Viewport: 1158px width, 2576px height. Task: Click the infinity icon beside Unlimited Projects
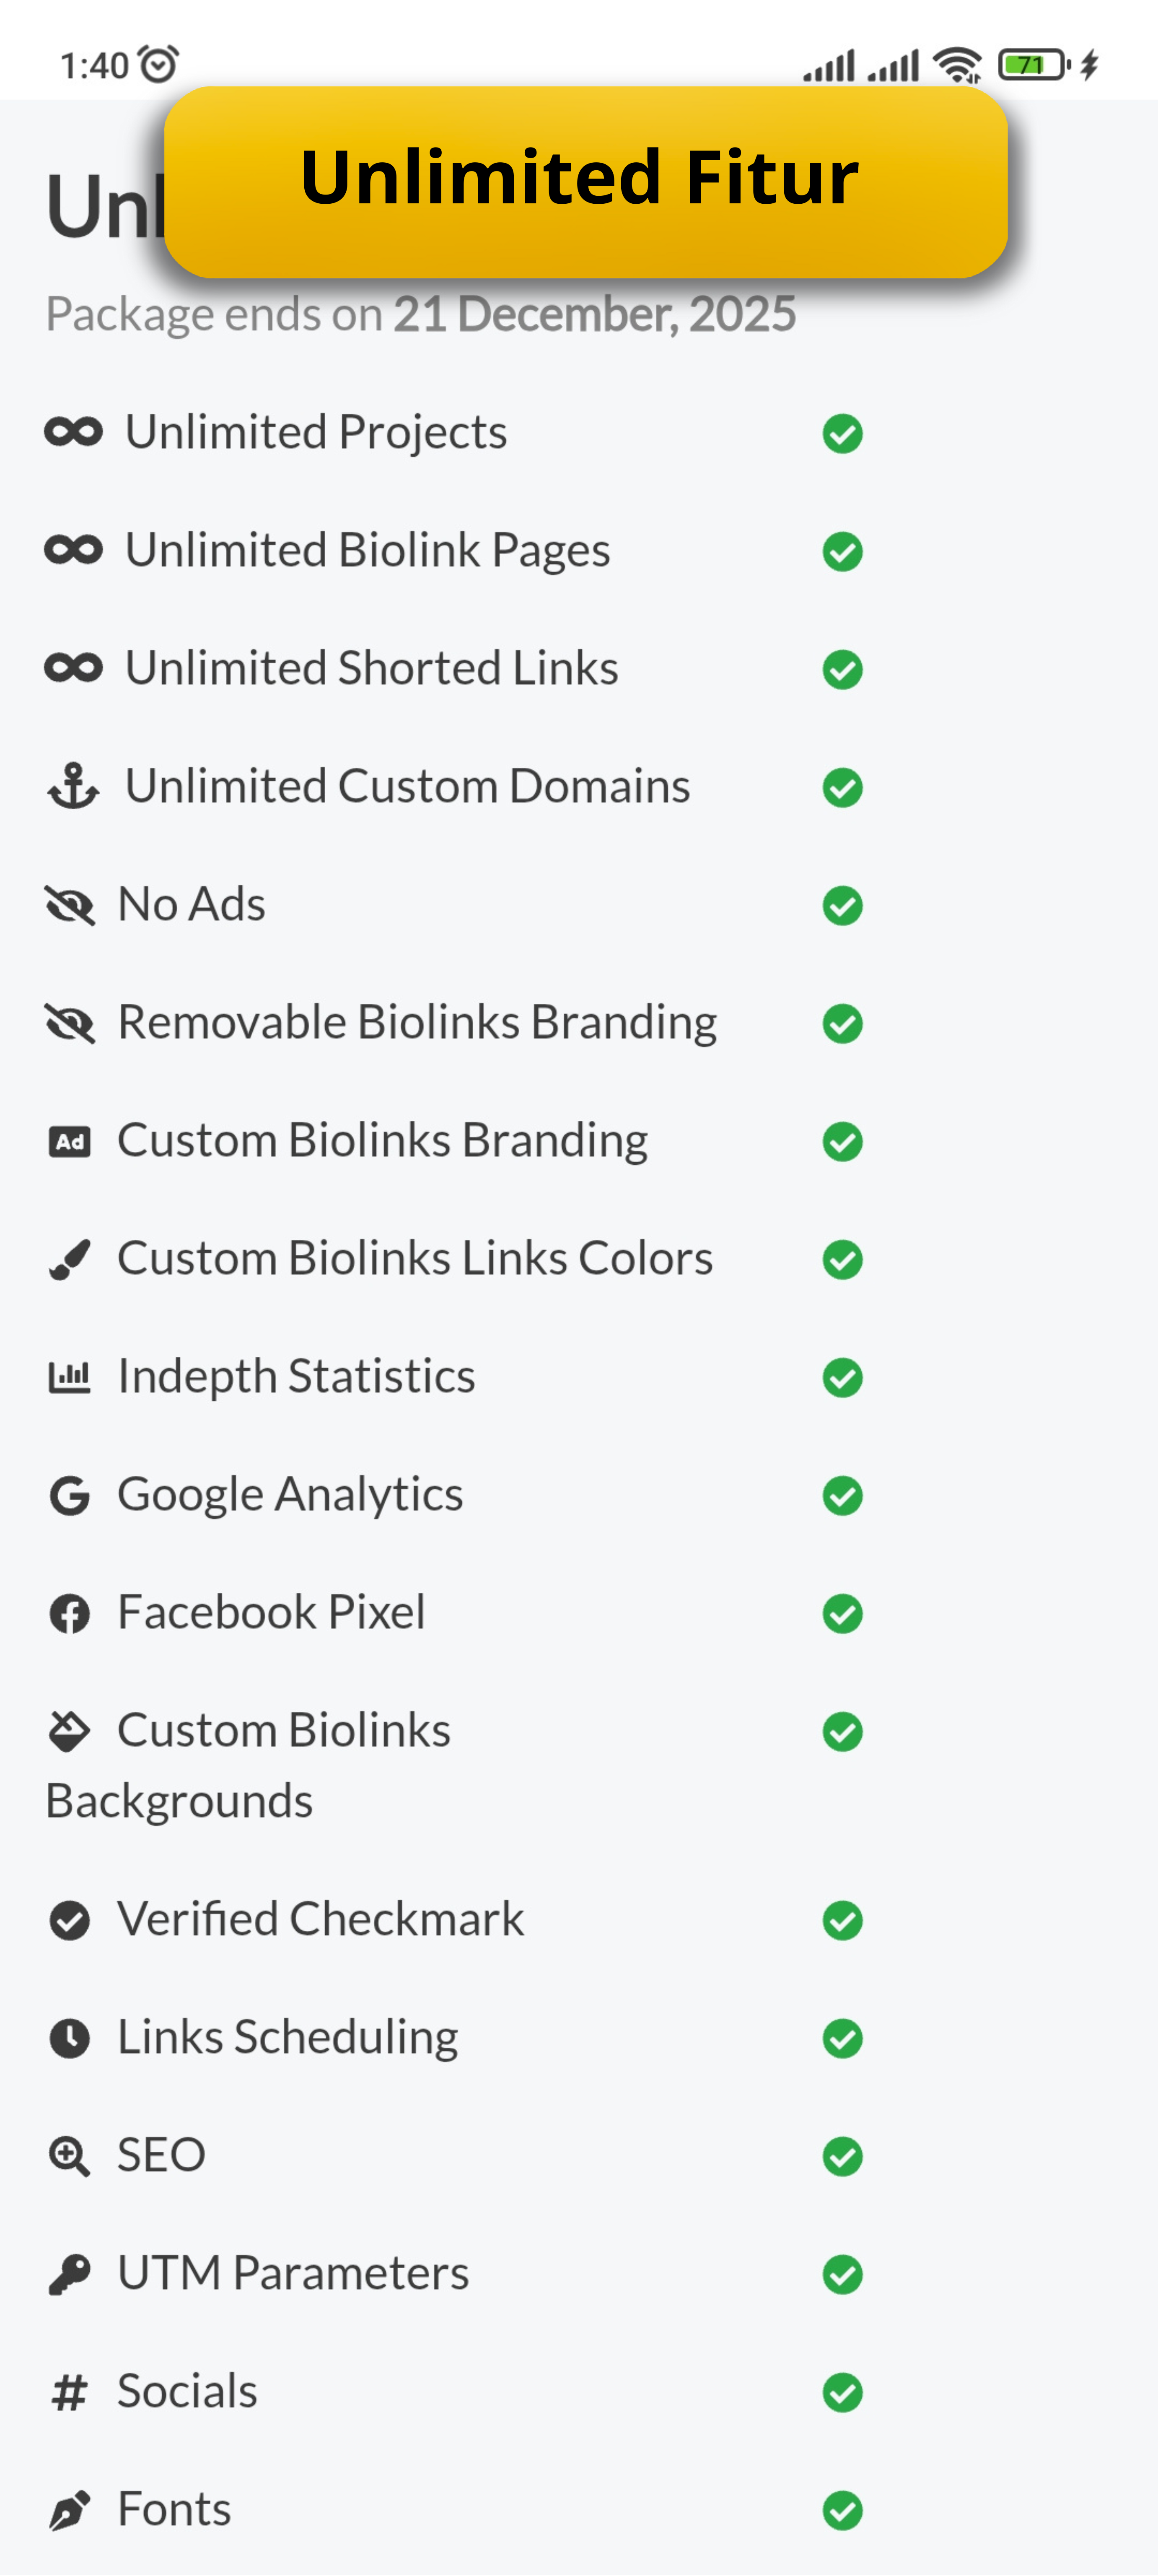pyautogui.click(x=73, y=432)
